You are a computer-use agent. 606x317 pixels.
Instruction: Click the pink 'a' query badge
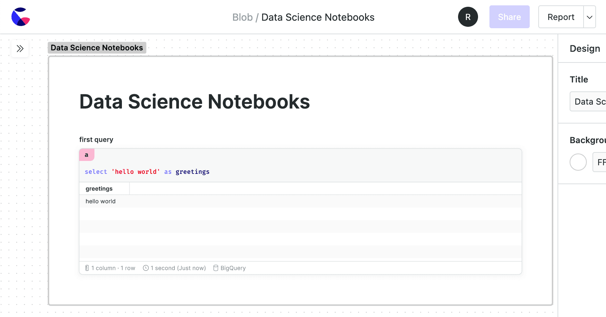point(87,155)
